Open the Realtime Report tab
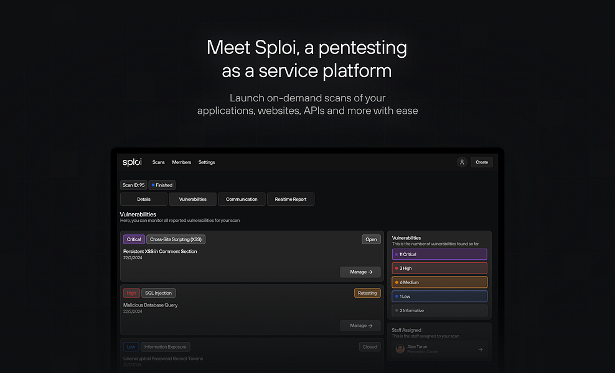The width and height of the screenshot is (615, 373). 291,199
